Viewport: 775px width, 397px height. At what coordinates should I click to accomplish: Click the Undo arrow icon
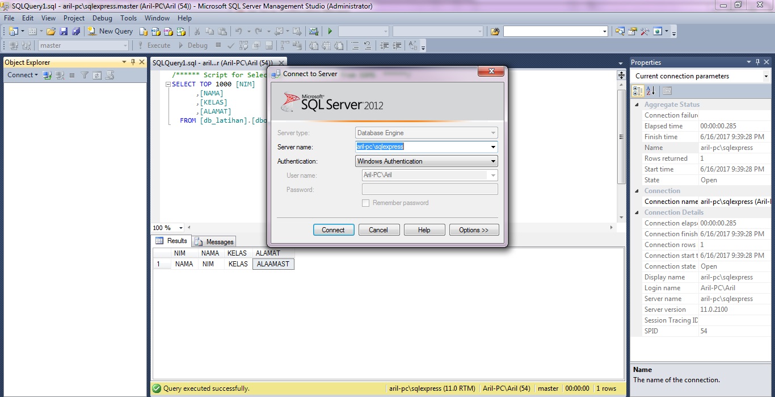pos(239,31)
